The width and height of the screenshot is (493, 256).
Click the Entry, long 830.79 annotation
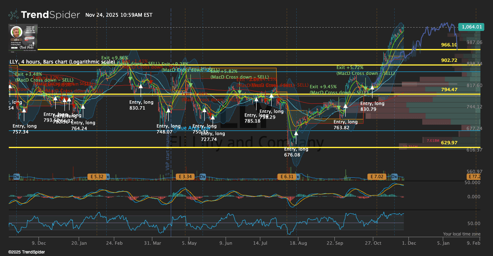pos(372,106)
